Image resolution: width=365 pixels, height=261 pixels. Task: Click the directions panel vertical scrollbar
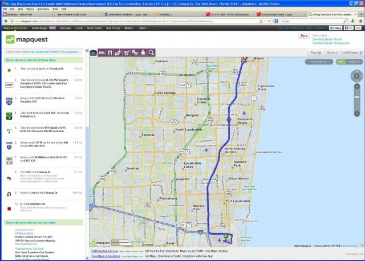click(87, 169)
